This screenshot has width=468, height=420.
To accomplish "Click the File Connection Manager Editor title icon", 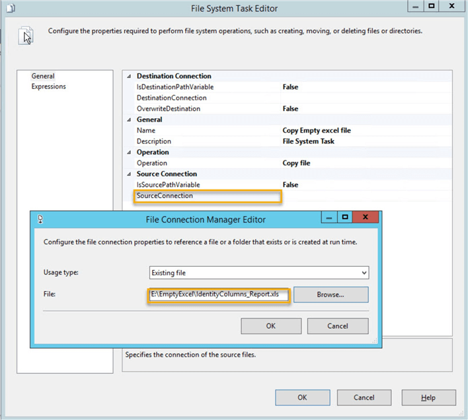I will (x=40, y=219).
